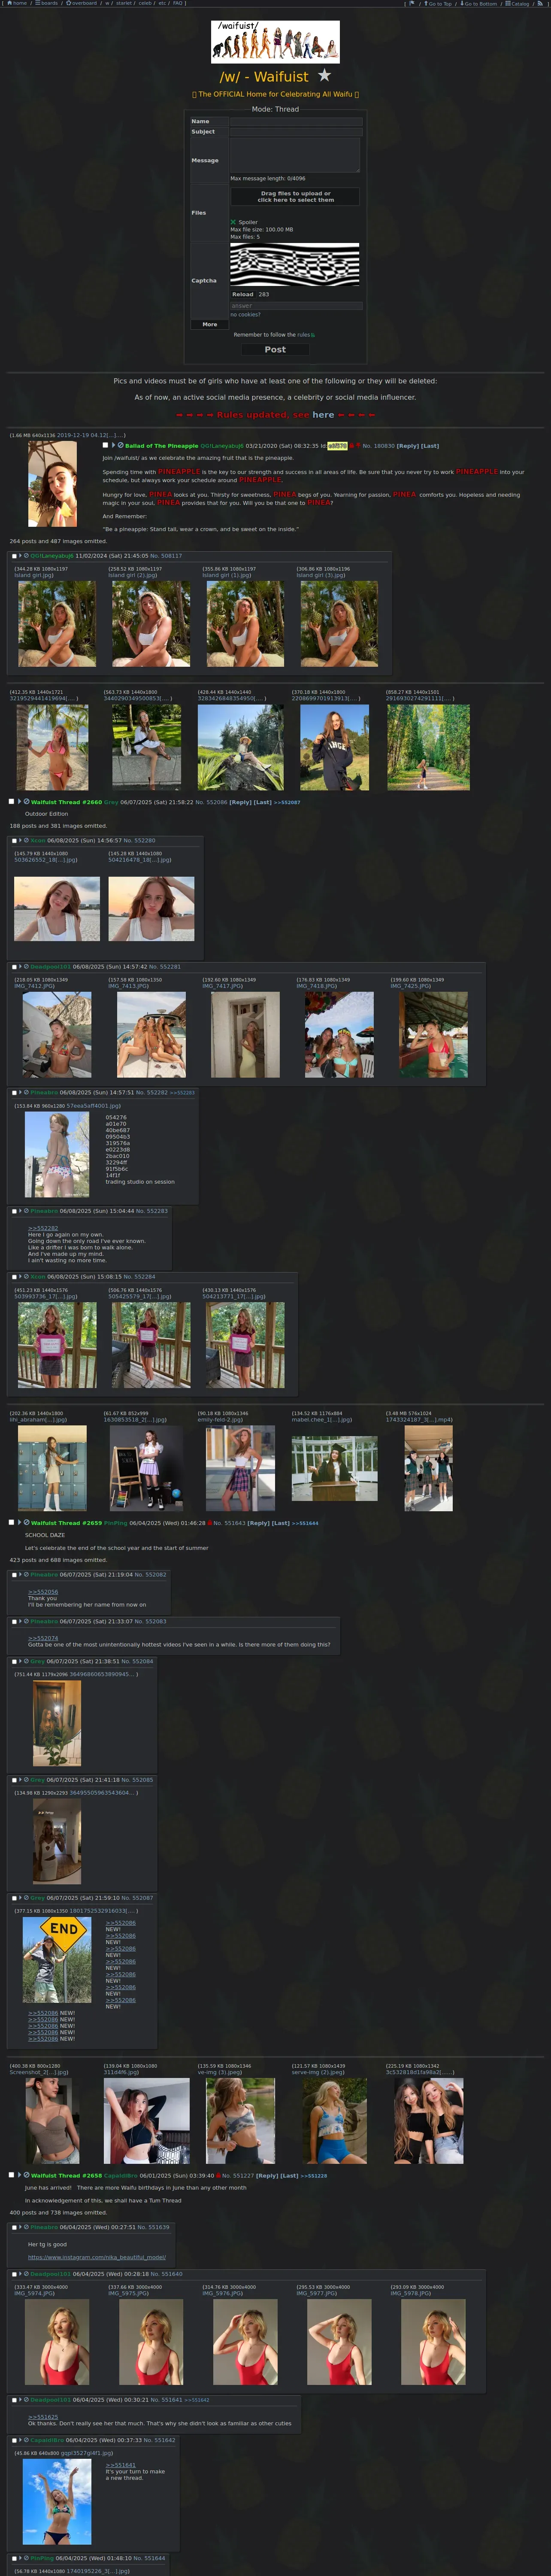Click the captcha image
This screenshot has width=551, height=2576.
click(295, 265)
